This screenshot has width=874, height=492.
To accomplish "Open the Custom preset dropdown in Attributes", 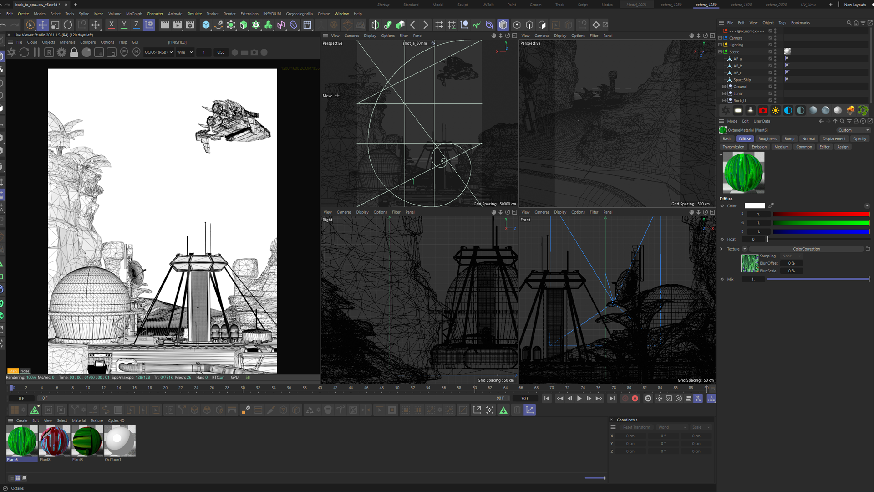I will coord(853,130).
